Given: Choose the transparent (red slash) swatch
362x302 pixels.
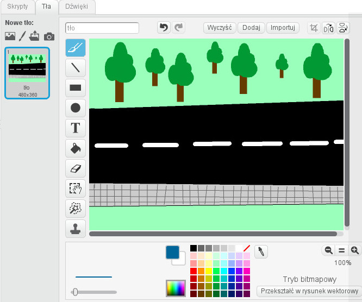Looking at the screenshot, I should (x=247, y=248).
